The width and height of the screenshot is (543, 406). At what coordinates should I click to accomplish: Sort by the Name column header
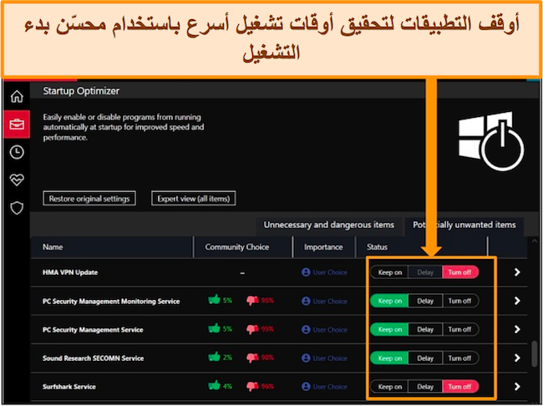[112, 247]
